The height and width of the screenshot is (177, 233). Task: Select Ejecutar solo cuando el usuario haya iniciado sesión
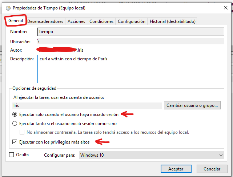(x=15, y=114)
